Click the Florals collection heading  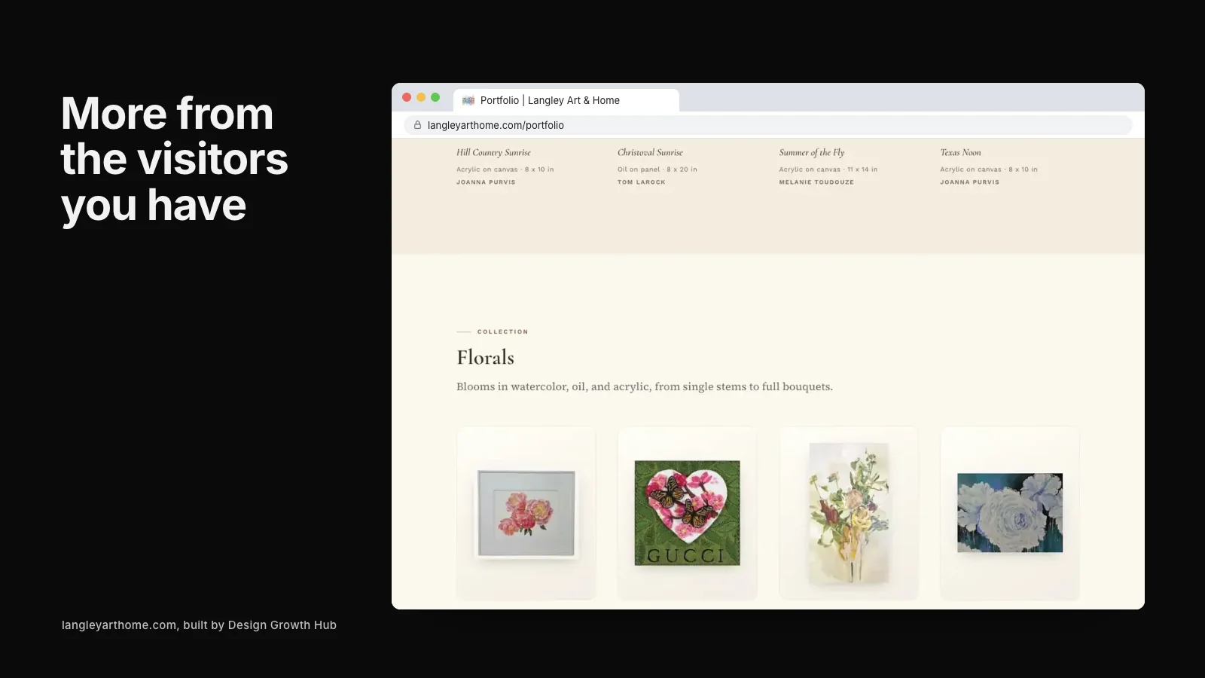[x=486, y=357]
